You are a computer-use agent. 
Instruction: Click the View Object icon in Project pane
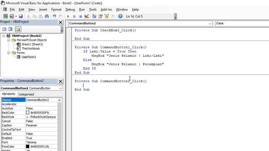point(10,29)
